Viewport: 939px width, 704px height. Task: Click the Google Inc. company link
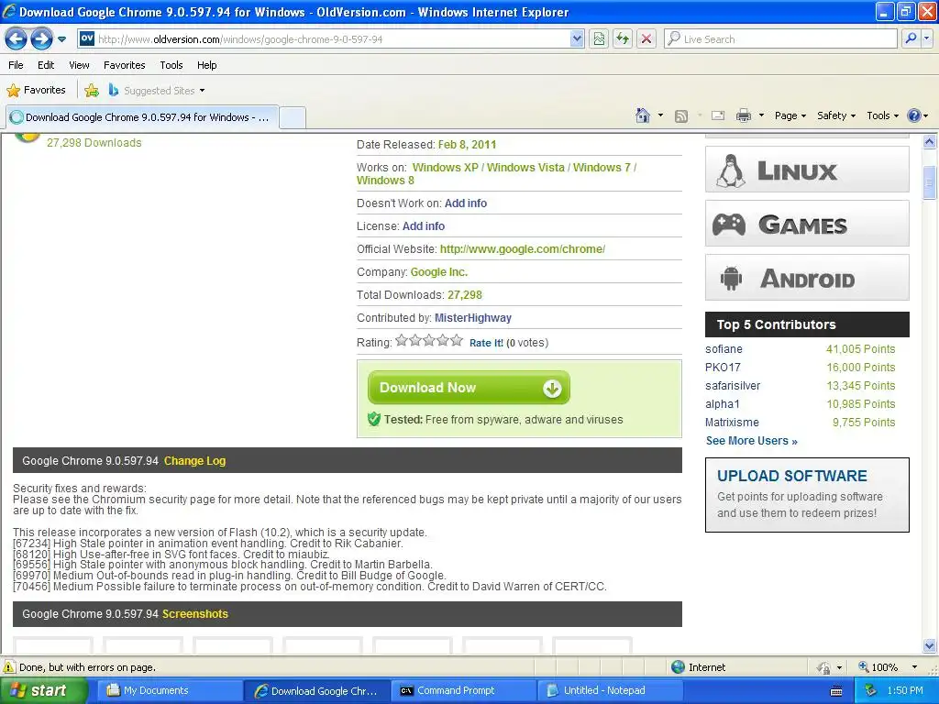[439, 271]
